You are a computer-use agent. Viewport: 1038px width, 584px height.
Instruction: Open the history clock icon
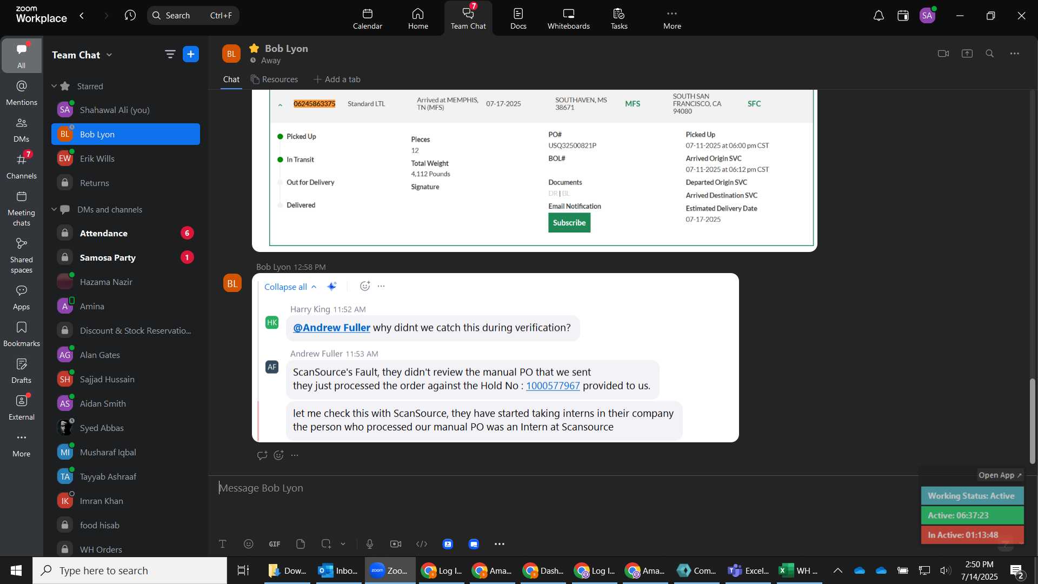(x=130, y=16)
